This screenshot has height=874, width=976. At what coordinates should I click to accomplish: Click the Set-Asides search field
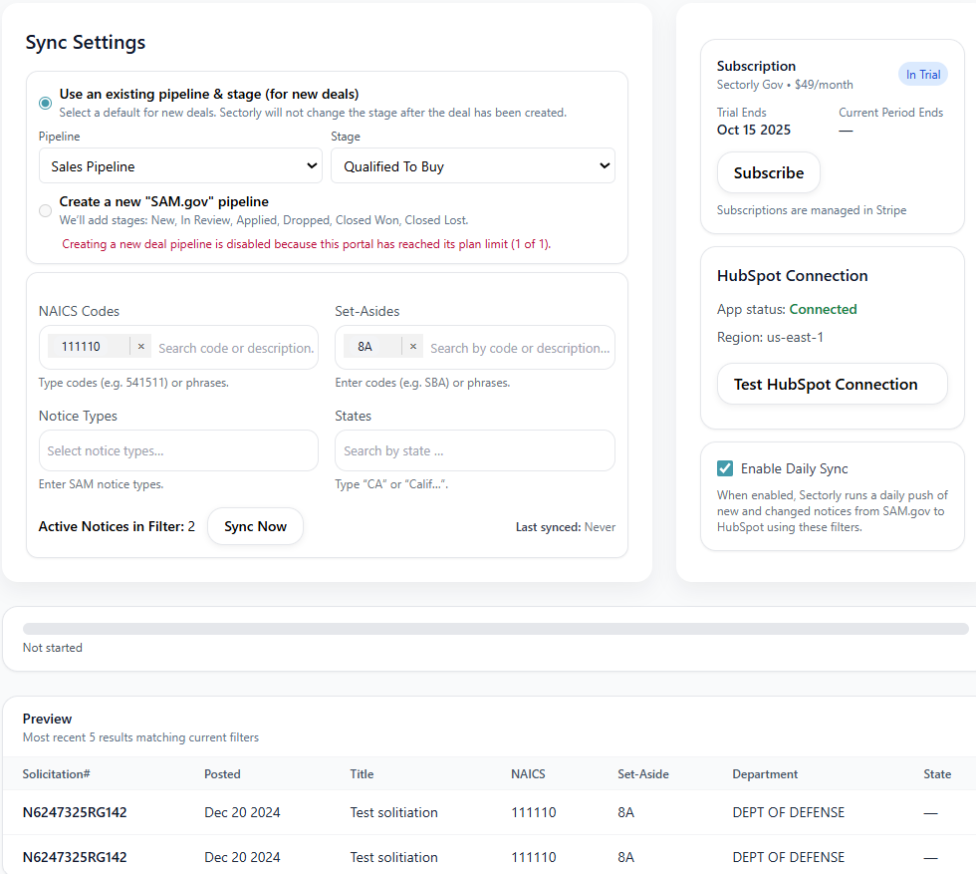point(518,348)
